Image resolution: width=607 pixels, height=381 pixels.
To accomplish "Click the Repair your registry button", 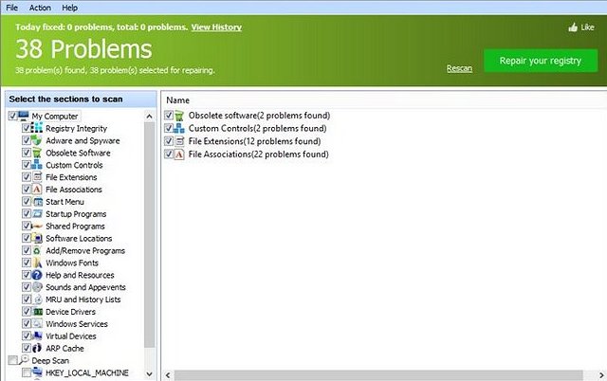I will click(540, 61).
